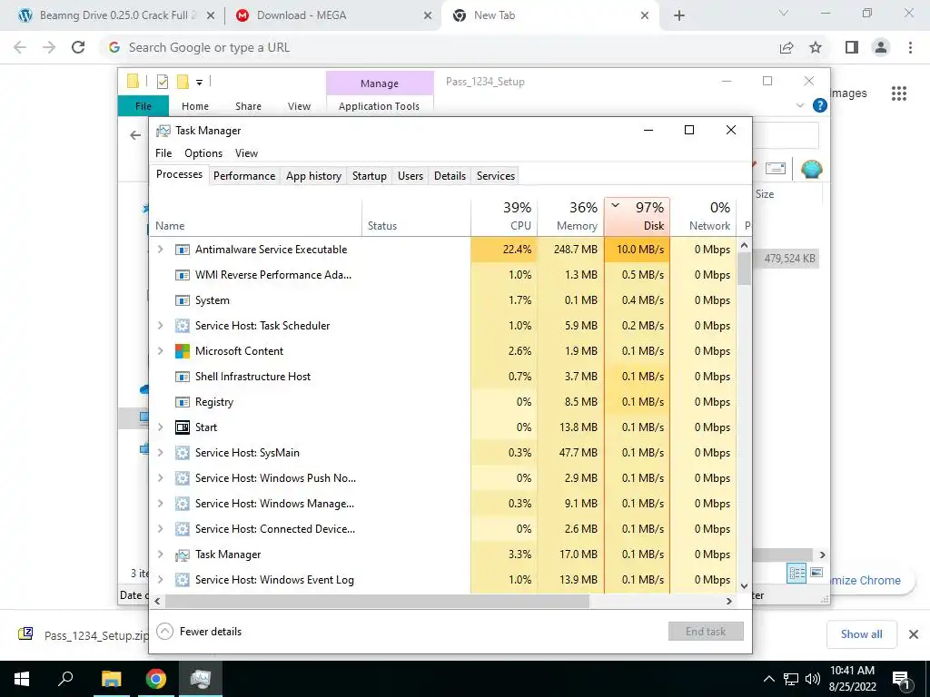930x697 pixels.
Task: Sort processes by the Memory column header
Action: [x=570, y=216]
